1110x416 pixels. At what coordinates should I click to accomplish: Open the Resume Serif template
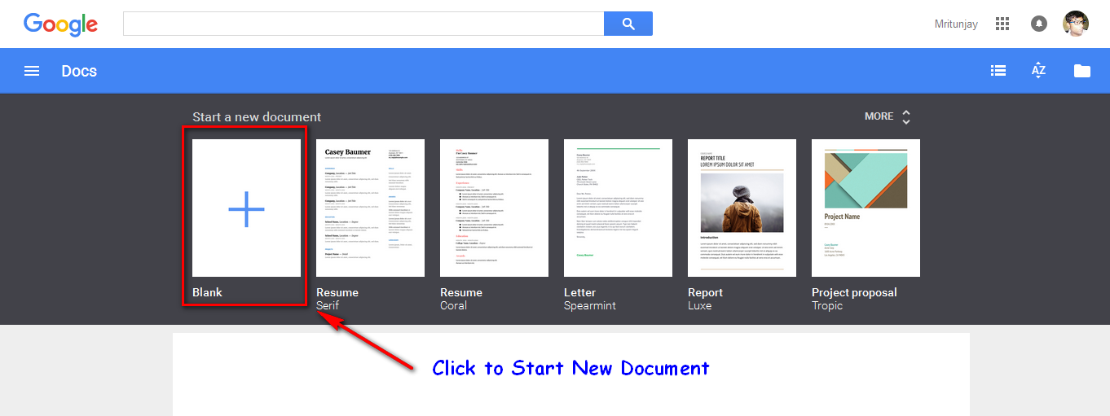pos(370,208)
